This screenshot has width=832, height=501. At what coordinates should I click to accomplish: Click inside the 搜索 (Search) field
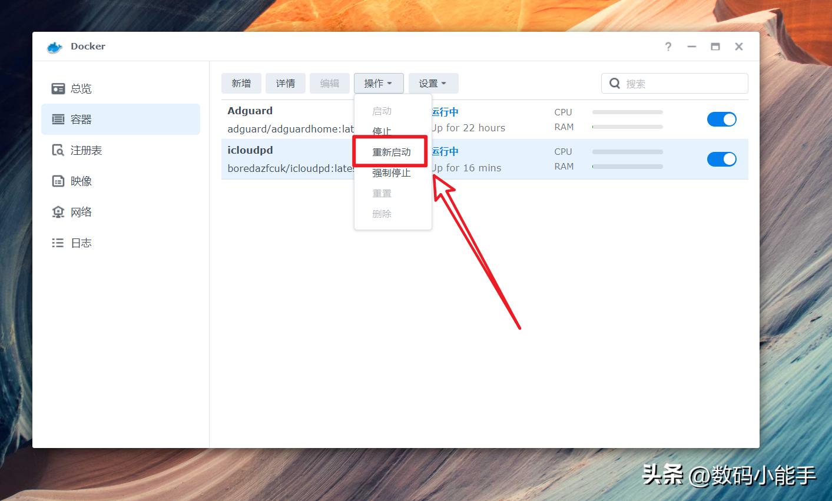click(x=674, y=83)
